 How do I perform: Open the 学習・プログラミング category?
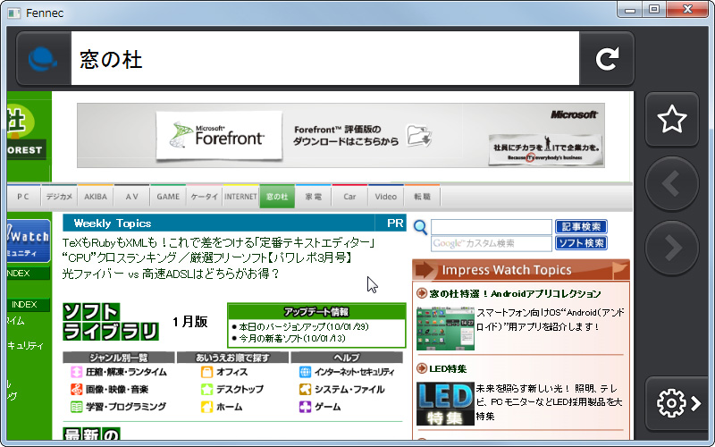point(125,407)
